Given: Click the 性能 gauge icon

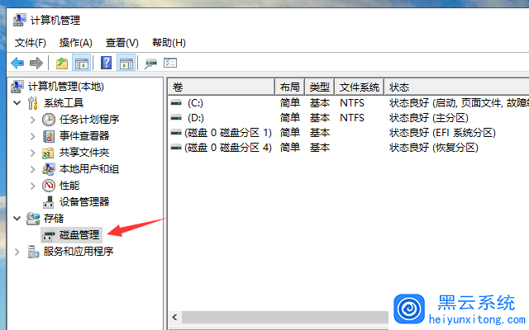Looking at the screenshot, I should pyautogui.click(x=49, y=186).
